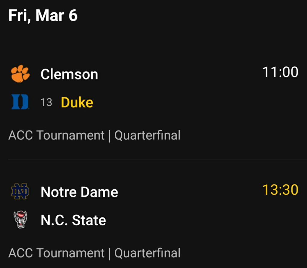Open the N.C. State team name
Image resolution: width=307 pixels, height=268 pixels.
[x=73, y=220]
